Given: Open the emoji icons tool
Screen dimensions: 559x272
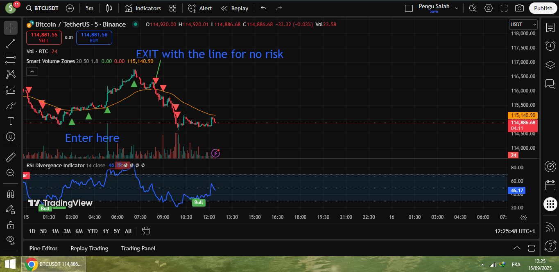Looking at the screenshot, I should [x=11, y=137].
